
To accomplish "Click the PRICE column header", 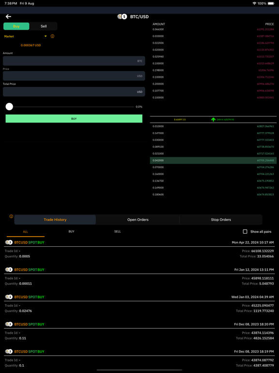I will pyautogui.click(x=269, y=24).
